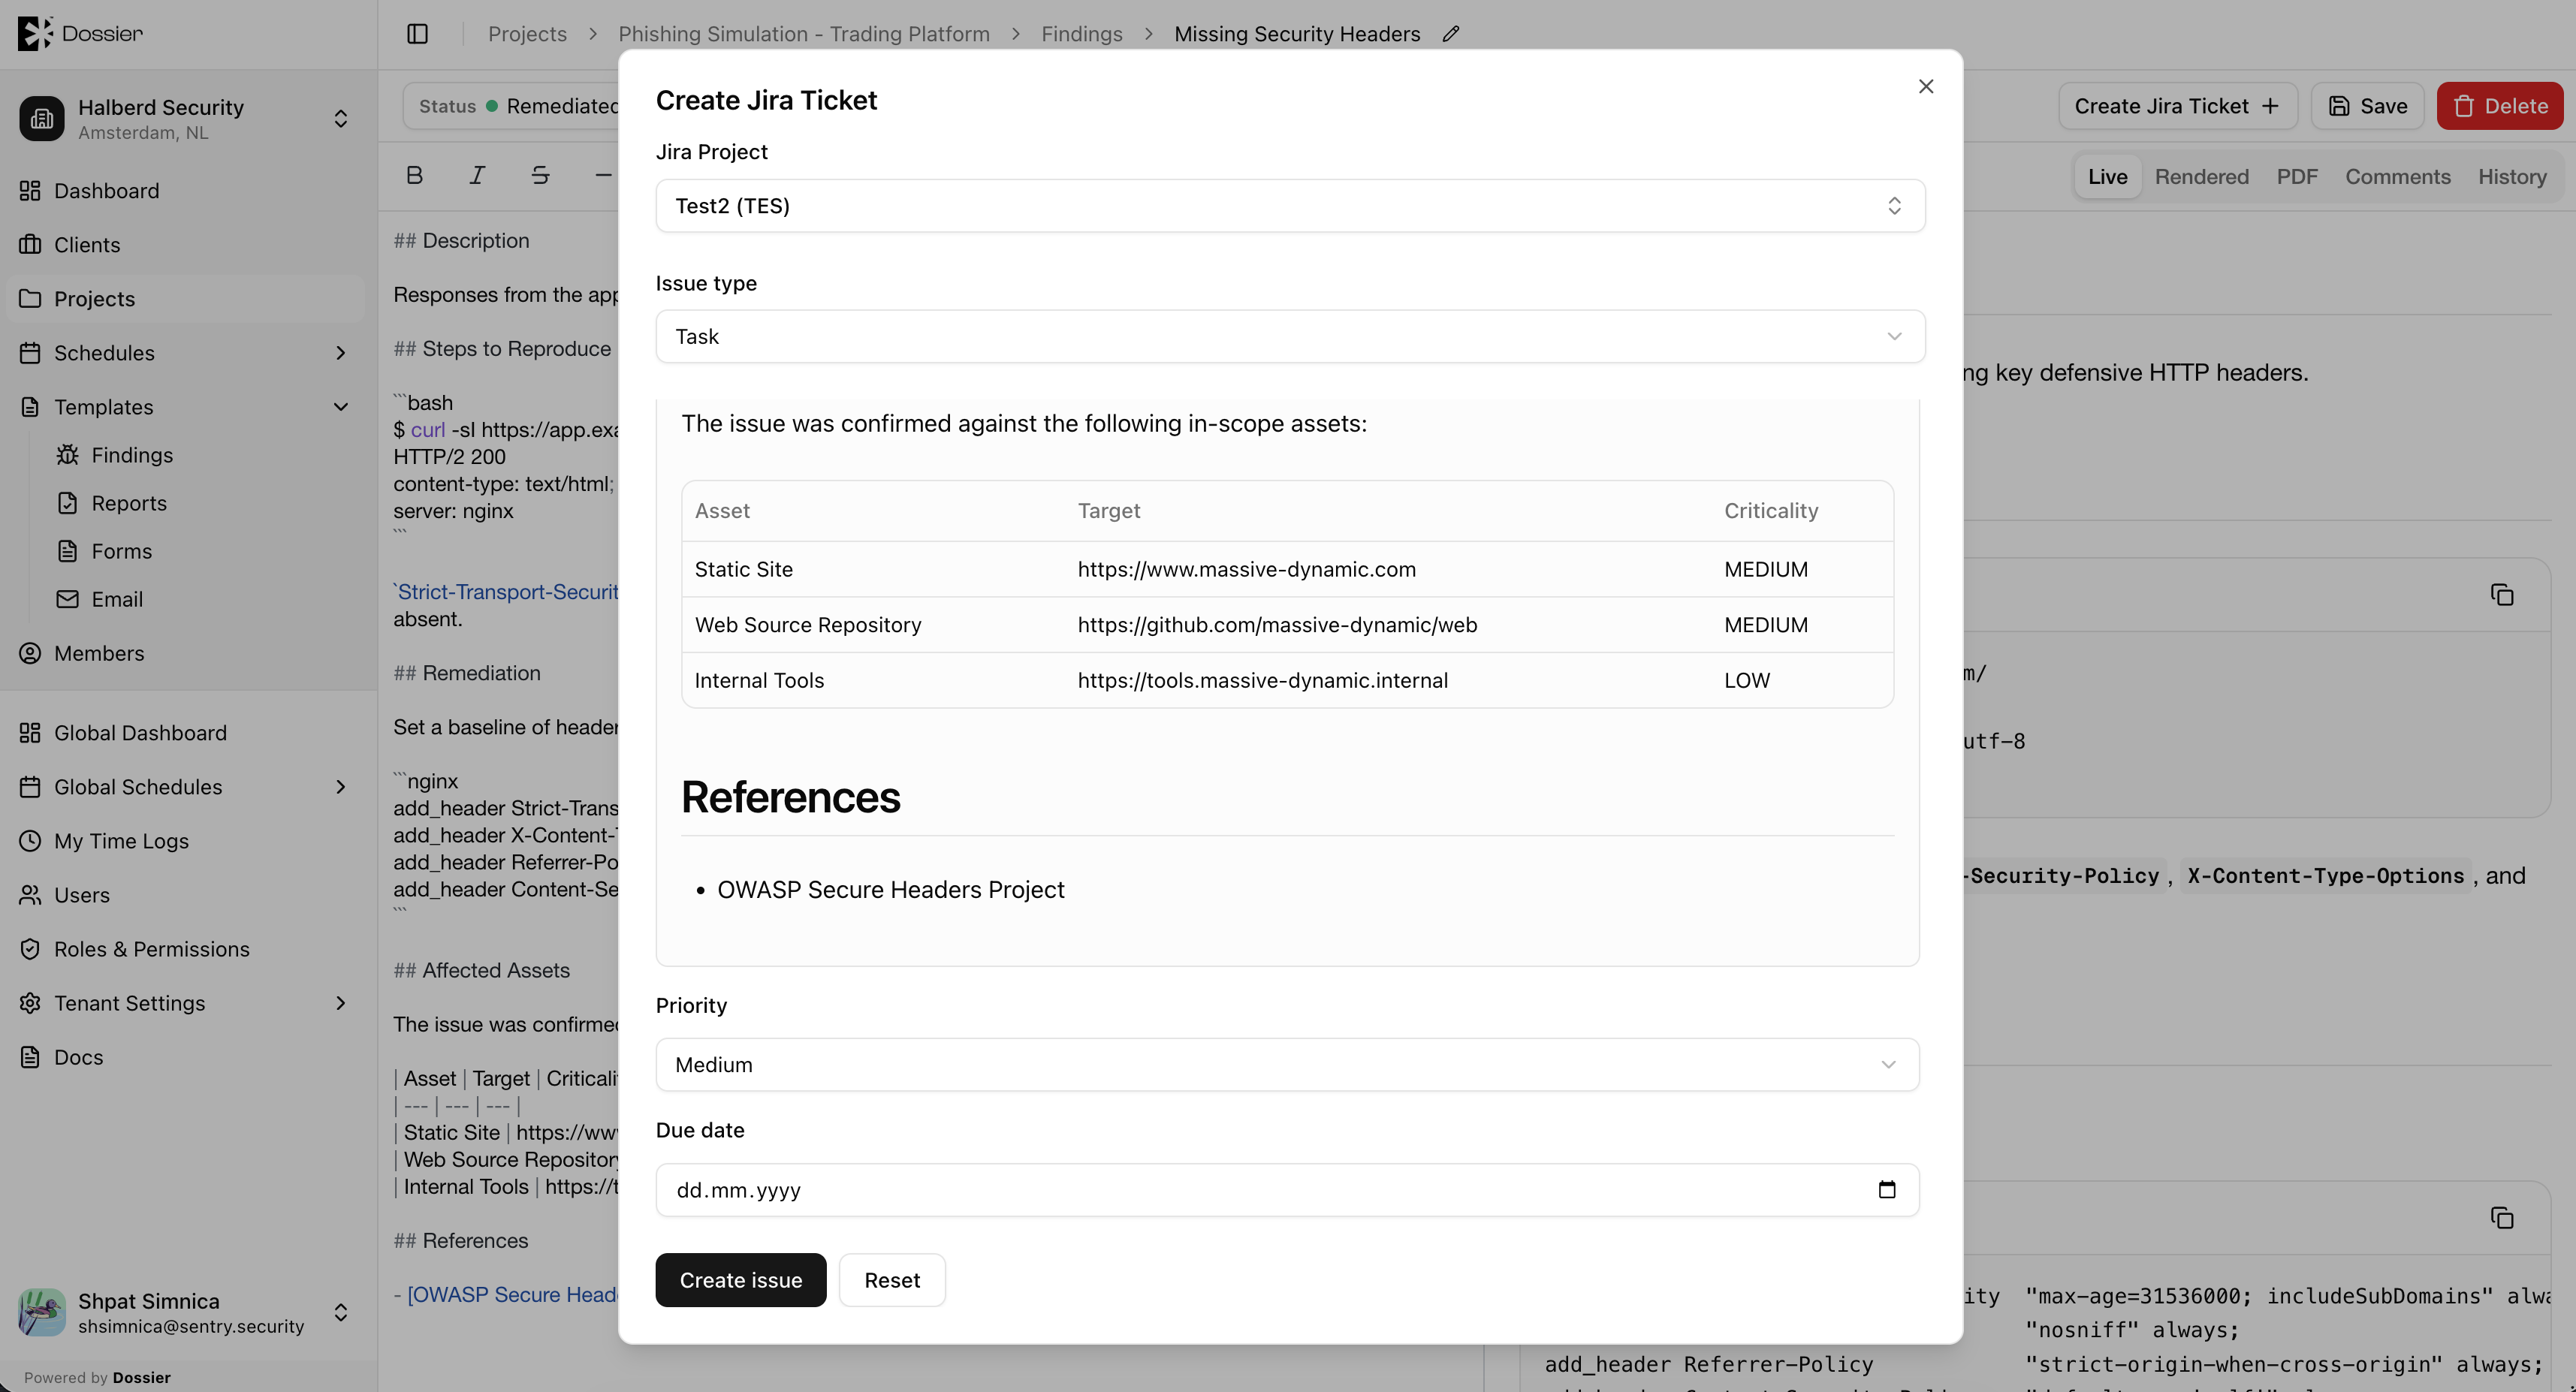The height and width of the screenshot is (1392, 2576).
Task: Open Email templates
Action: 205,599
